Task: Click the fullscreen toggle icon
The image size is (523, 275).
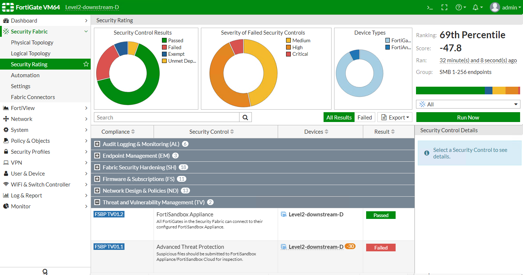Action: [444, 7]
